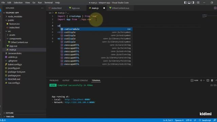Open Network http://192.168 address link
217x122 pixels.
(80, 102)
